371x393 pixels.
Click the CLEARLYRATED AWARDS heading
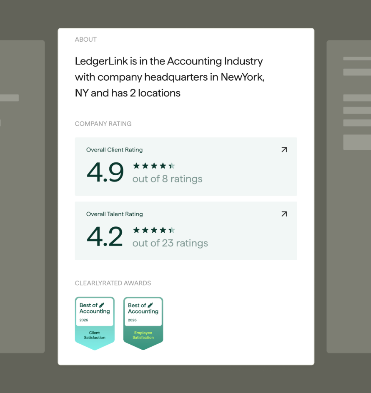click(113, 283)
